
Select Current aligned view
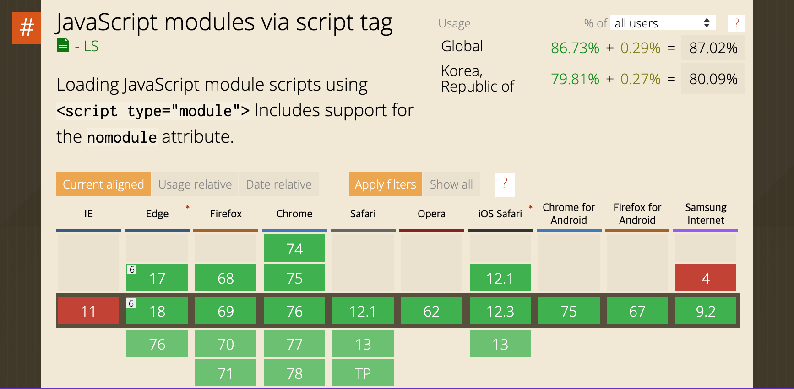pos(103,184)
